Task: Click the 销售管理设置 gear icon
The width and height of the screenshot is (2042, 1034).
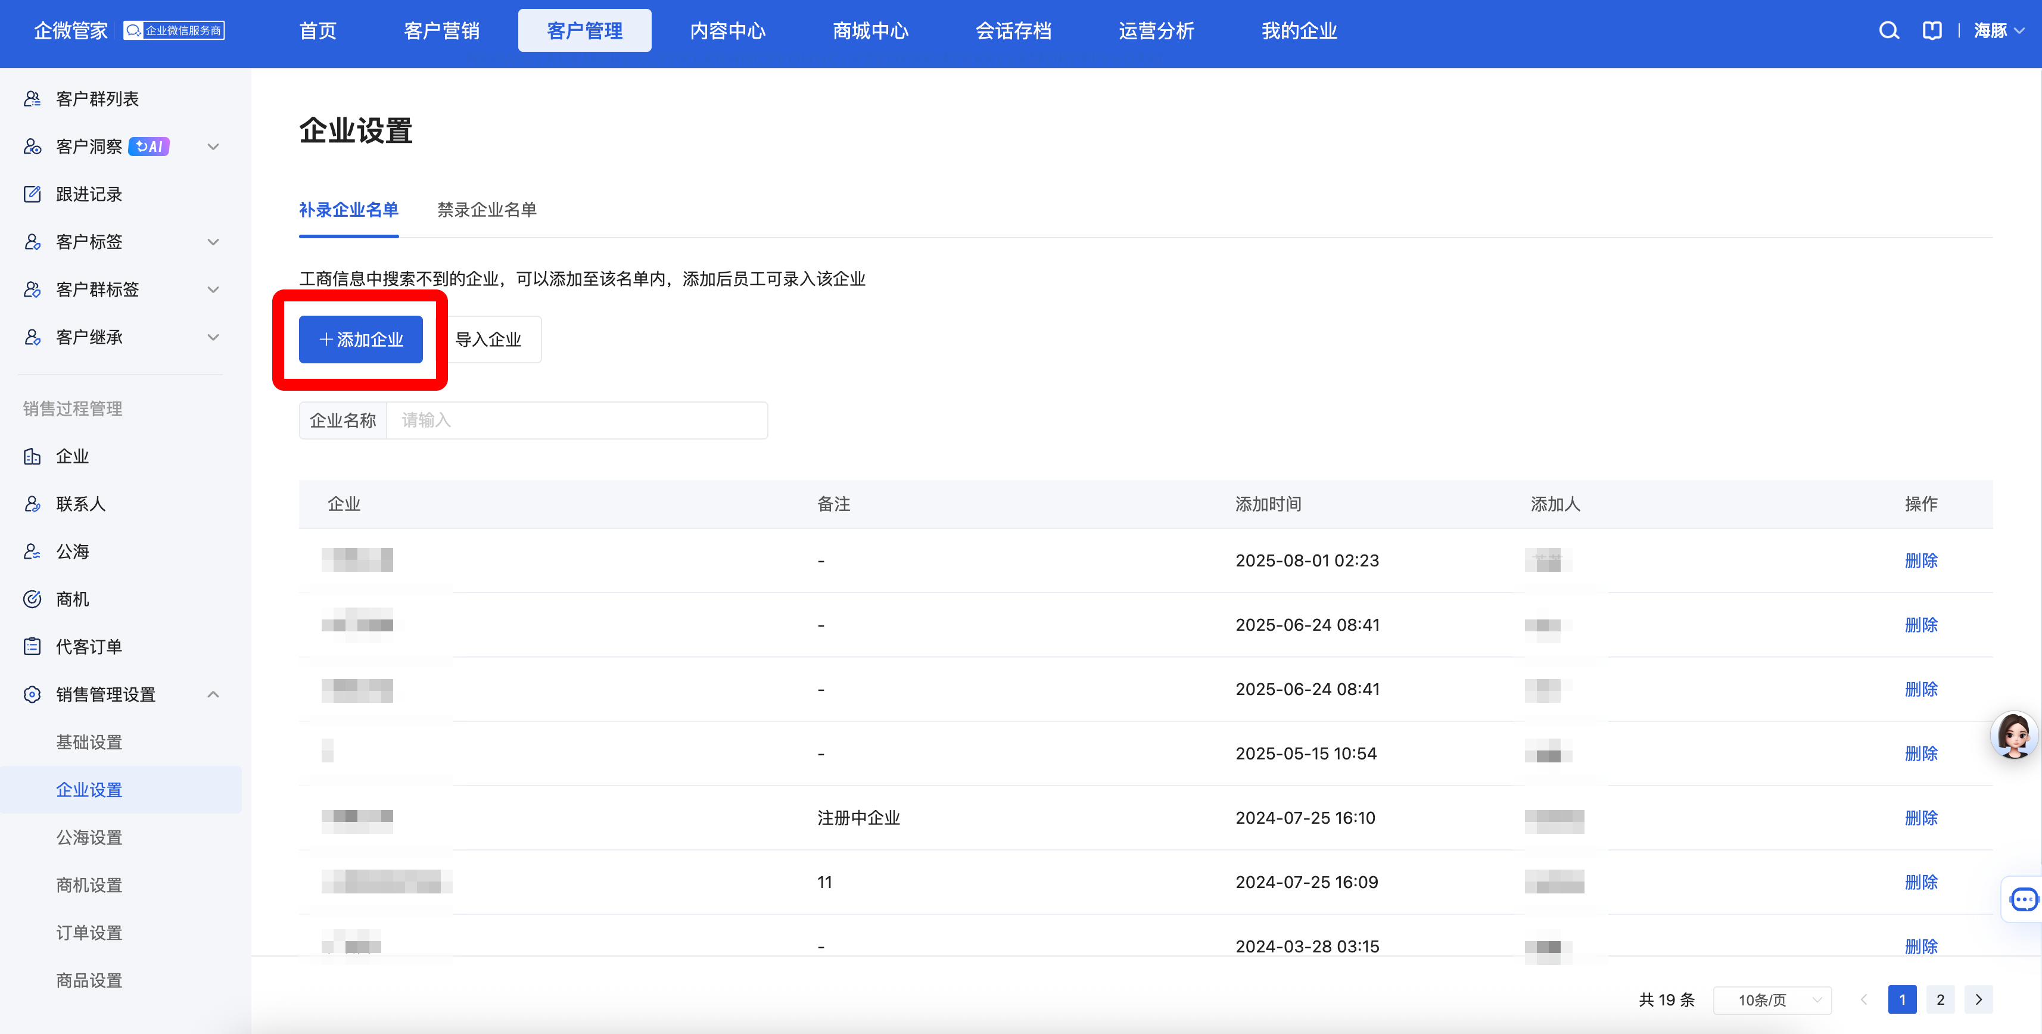Action: point(32,695)
